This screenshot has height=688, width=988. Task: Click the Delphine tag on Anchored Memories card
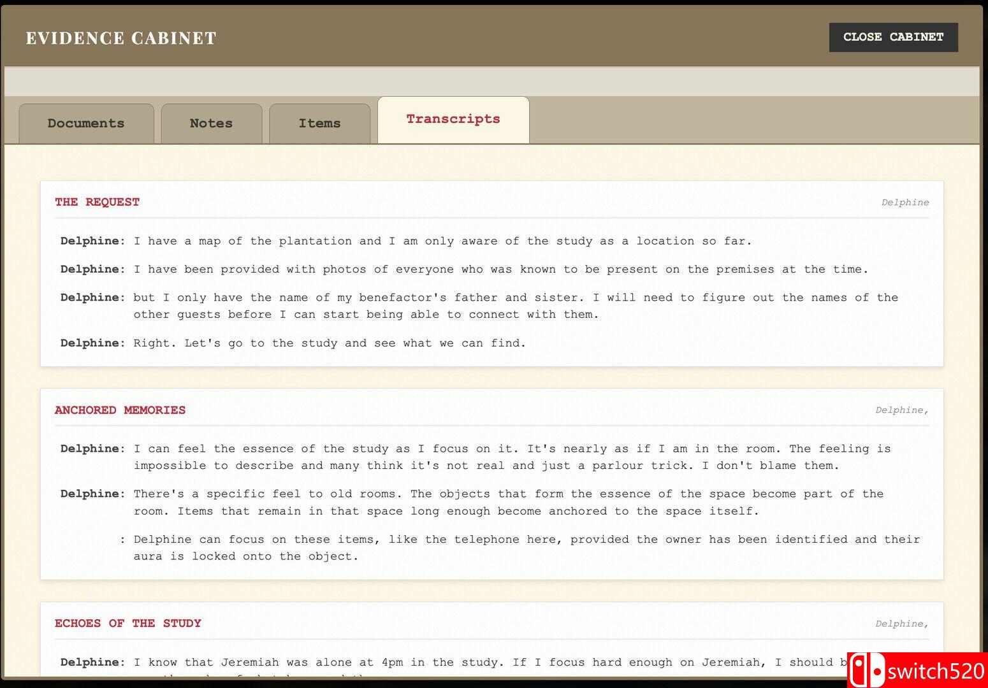(x=902, y=410)
